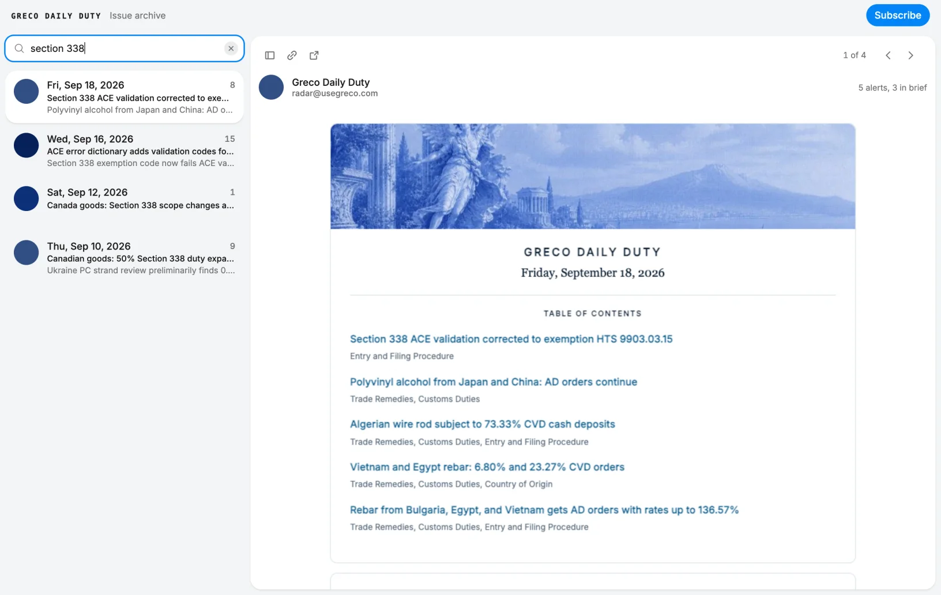Click the radar@usegreco.com sender address

(334, 93)
